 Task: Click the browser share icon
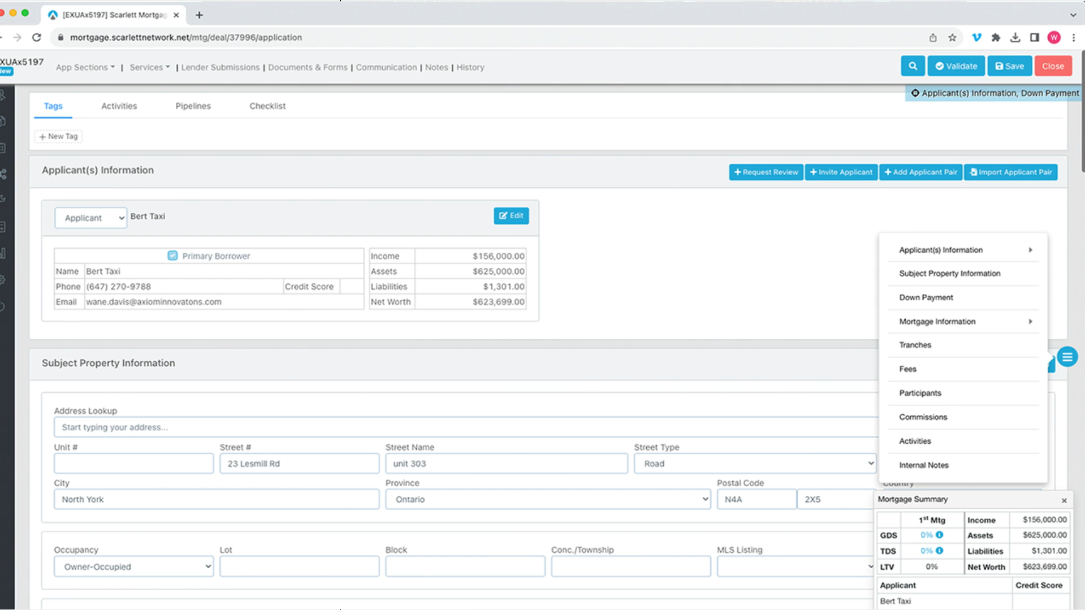pyautogui.click(x=933, y=37)
